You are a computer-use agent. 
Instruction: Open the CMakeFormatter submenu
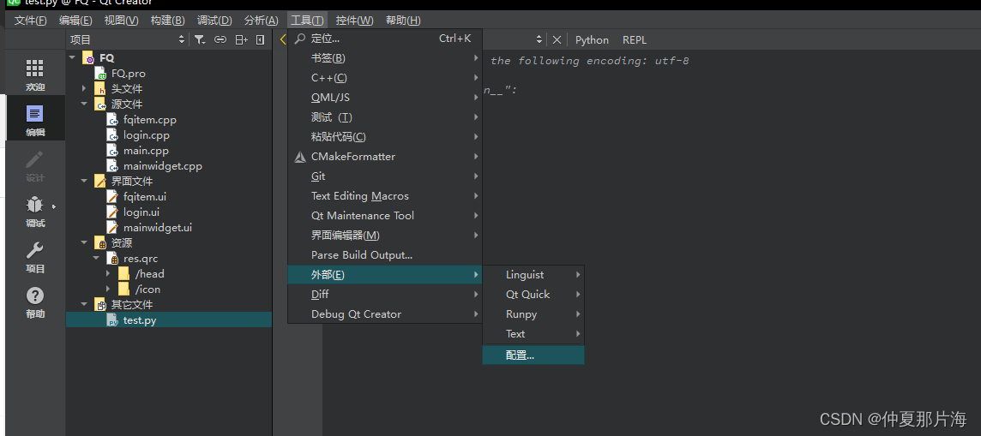coord(385,157)
